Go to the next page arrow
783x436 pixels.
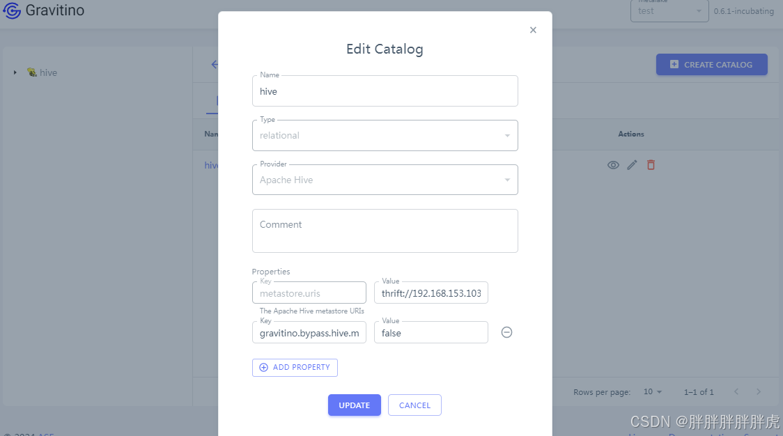(x=759, y=392)
